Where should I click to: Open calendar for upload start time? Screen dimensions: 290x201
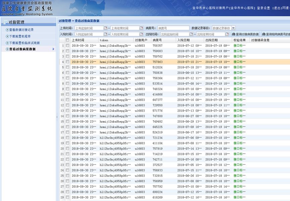click(x=106, y=28)
